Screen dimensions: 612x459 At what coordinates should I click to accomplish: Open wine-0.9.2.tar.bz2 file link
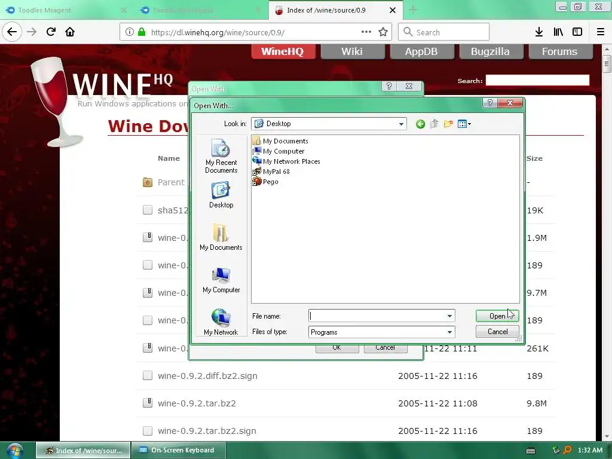(197, 403)
